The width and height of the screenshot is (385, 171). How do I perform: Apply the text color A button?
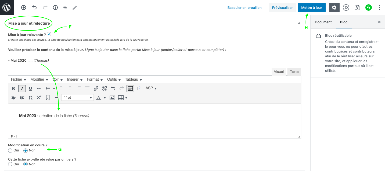(99, 98)
